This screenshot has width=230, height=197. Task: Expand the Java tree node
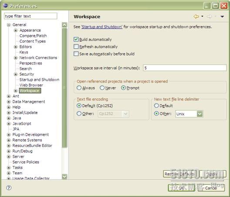(9, 118)
